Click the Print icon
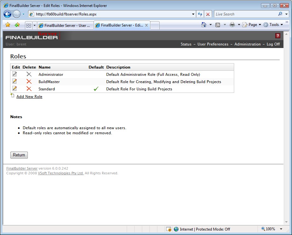This screenshot has width=292, height=235. coord(232,25)
